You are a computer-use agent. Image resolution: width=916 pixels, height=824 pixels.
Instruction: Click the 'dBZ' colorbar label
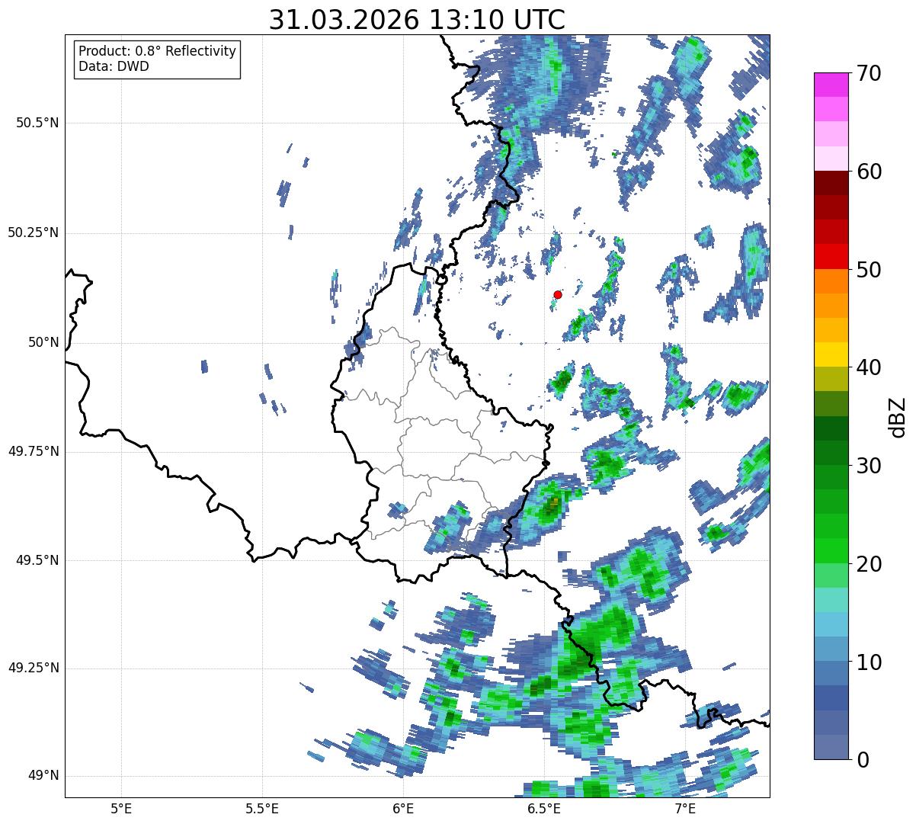click(x=898, y=416)
